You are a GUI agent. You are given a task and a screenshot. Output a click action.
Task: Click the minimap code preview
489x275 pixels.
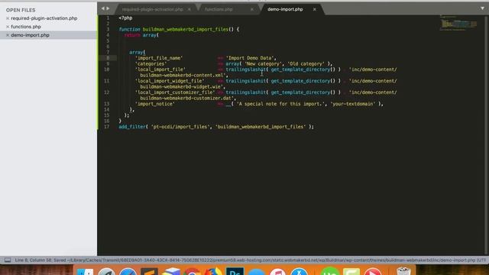458,24
